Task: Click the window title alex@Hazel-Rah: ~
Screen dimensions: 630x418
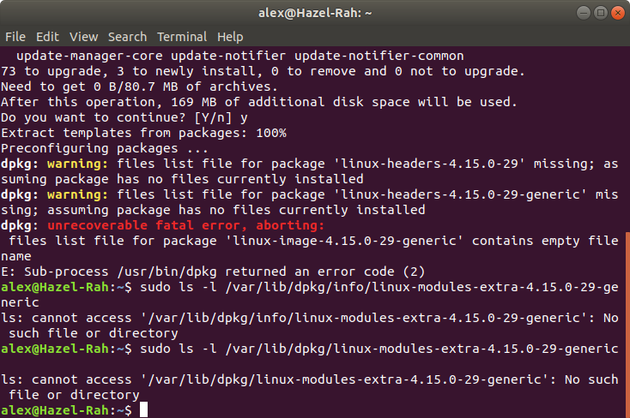Action: 315,13
